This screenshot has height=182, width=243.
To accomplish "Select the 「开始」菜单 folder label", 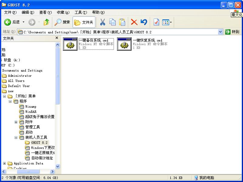I will [25, 96].
